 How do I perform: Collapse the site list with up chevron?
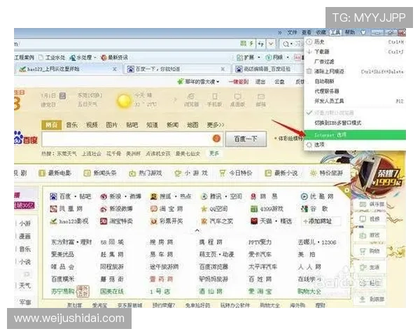[197, 230]
